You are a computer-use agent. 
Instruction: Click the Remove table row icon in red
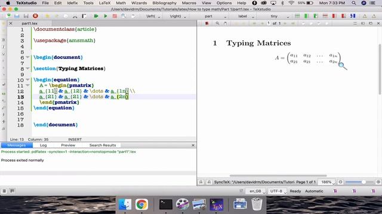point(325,16)
